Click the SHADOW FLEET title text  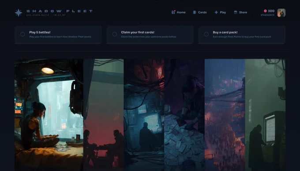[60, 11]
